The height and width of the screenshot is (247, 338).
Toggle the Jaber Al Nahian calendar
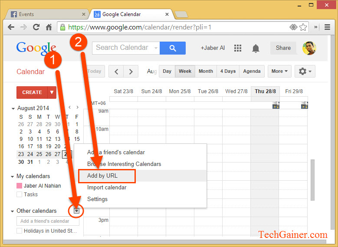(19, 186)
